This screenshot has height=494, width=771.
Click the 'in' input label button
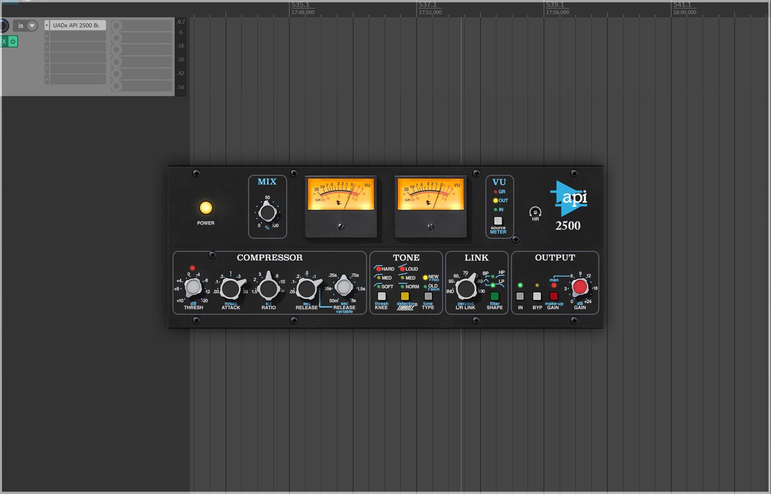point(20,26)
